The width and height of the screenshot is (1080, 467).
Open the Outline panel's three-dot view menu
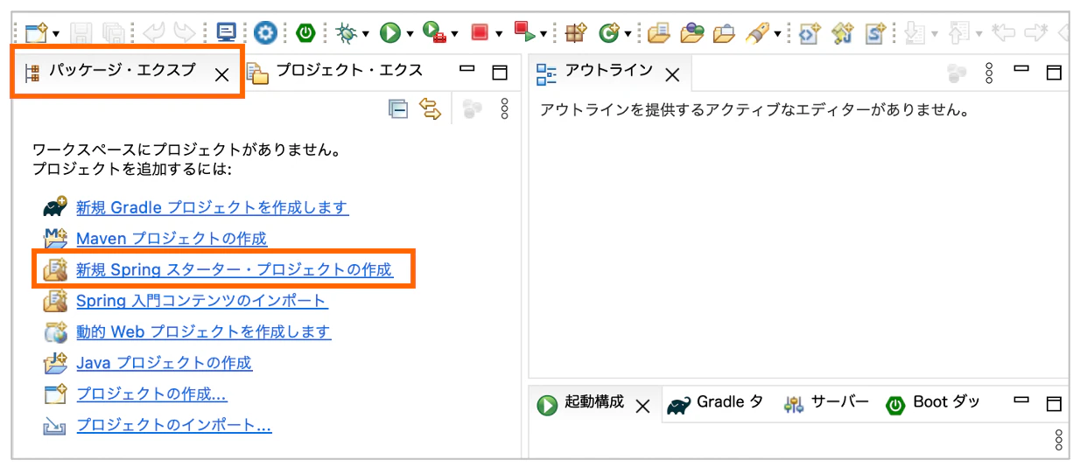click(990, 73)
